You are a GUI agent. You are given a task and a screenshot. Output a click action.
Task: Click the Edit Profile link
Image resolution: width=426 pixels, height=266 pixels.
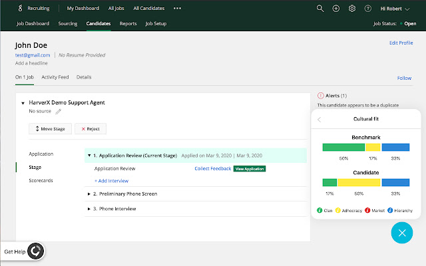pyautogui.click(x=401, y=43)
